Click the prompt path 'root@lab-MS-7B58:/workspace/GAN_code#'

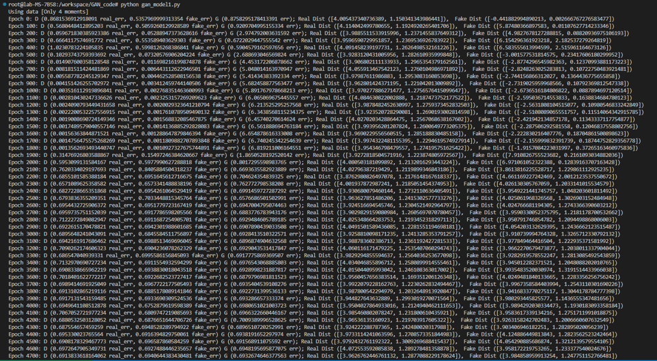pos(64,5)
